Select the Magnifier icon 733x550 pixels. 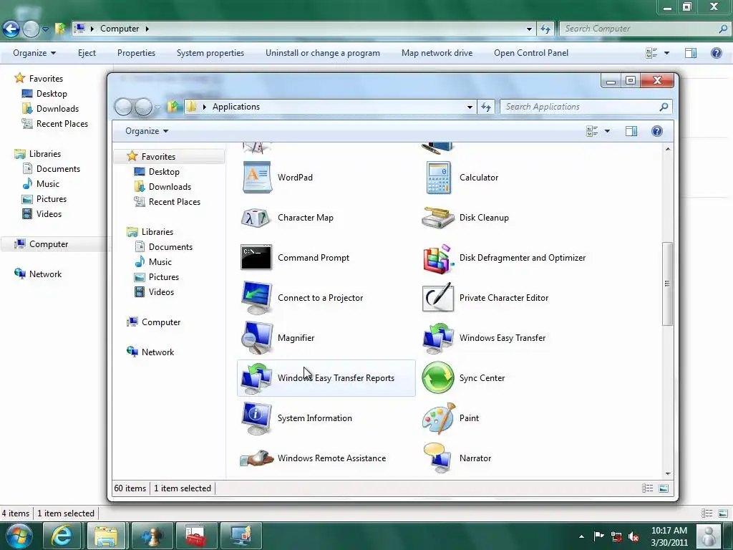pyautogui.click(x=256, y=338)
